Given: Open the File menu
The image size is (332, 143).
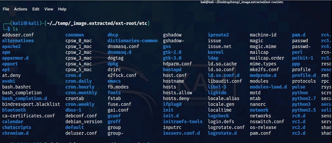Looking at the screenshot, I should click(6, 9).
